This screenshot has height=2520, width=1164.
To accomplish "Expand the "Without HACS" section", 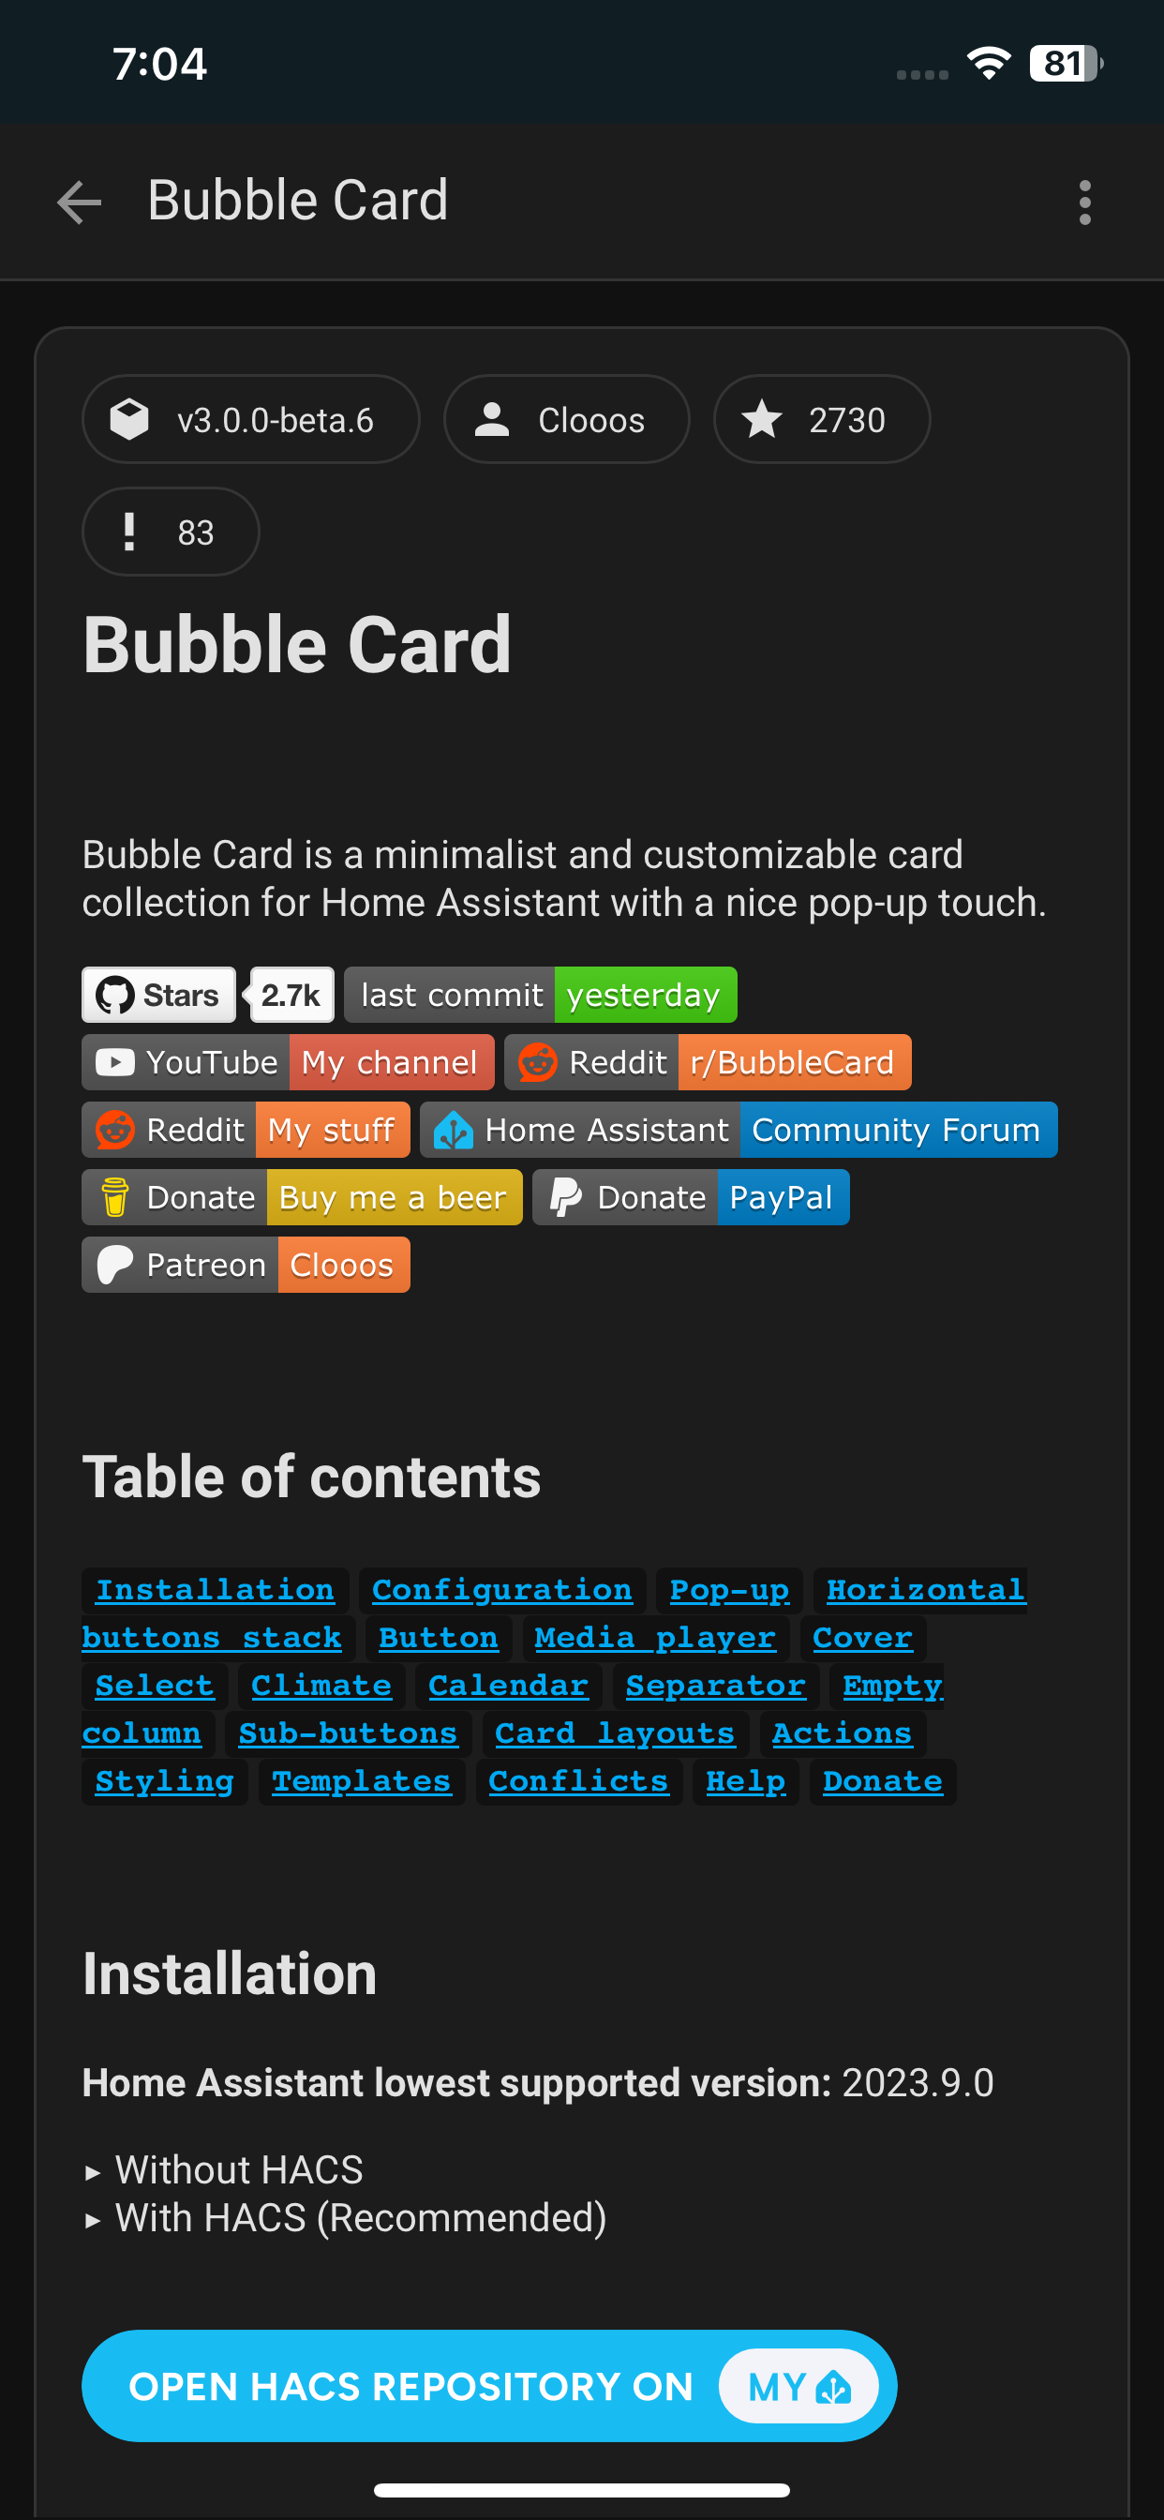I will [x=238, y=2168].
